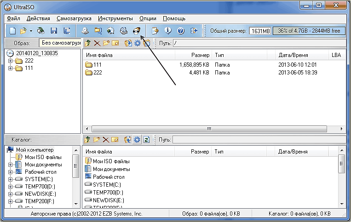This screenshot has height=222, width=351.
Task: Sort image list by 'Имя файла' header
Action: pos(129,55)
